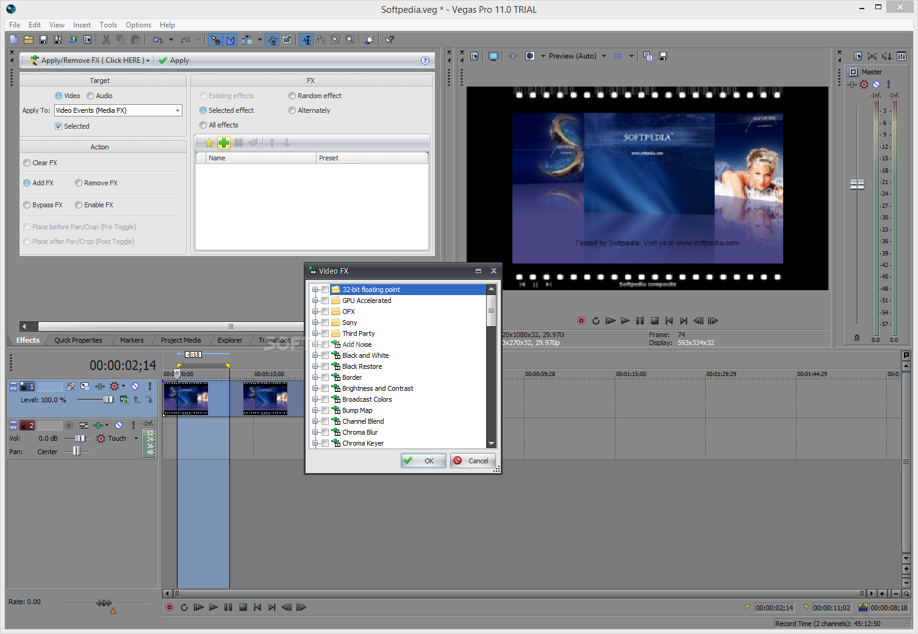Click Pause button under preview window
The width and height of the screenshot is (918, 634).
(640, 321)
